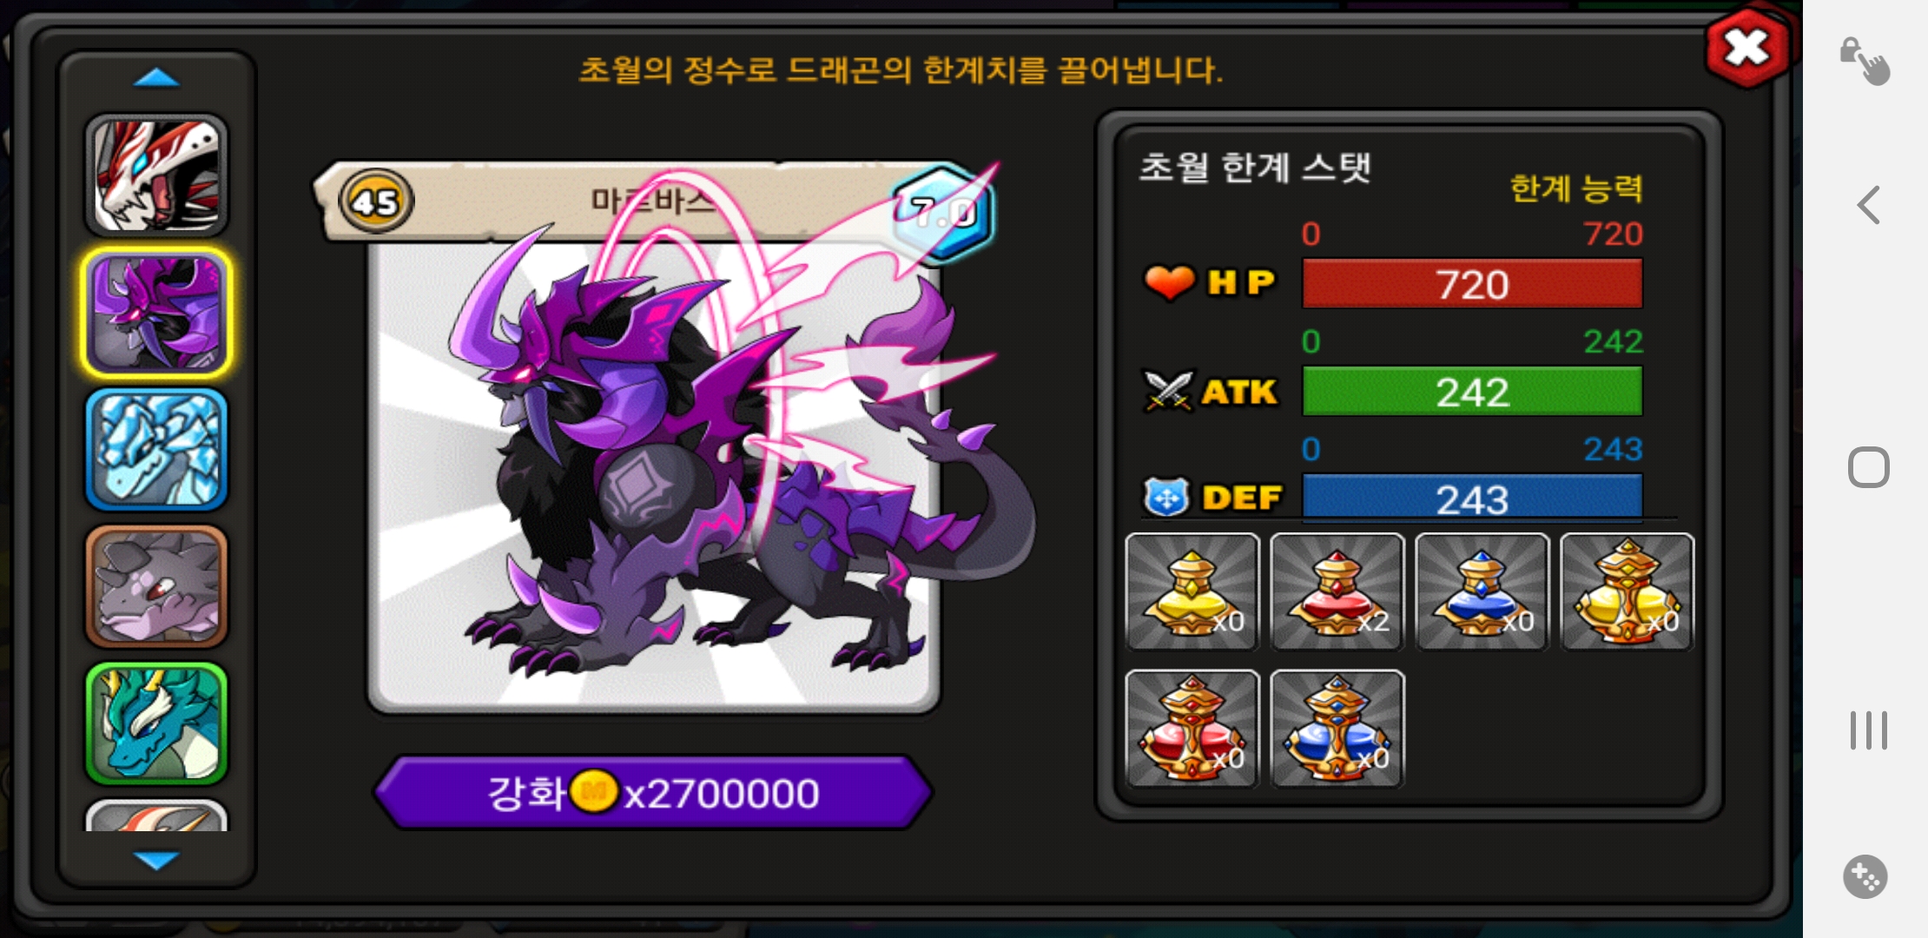Select the purple horned dragon portrait
Viewport: 1928px width, 938px height.
(156, 314)
